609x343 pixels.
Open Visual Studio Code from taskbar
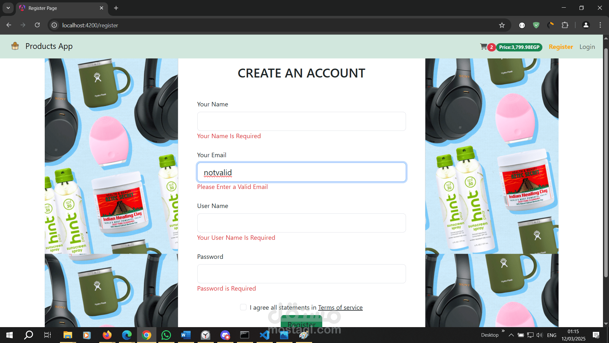click(x=265, y=335)
